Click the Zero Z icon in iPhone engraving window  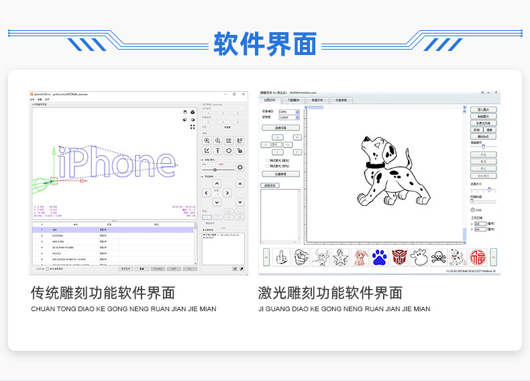(x=240, y=141)
